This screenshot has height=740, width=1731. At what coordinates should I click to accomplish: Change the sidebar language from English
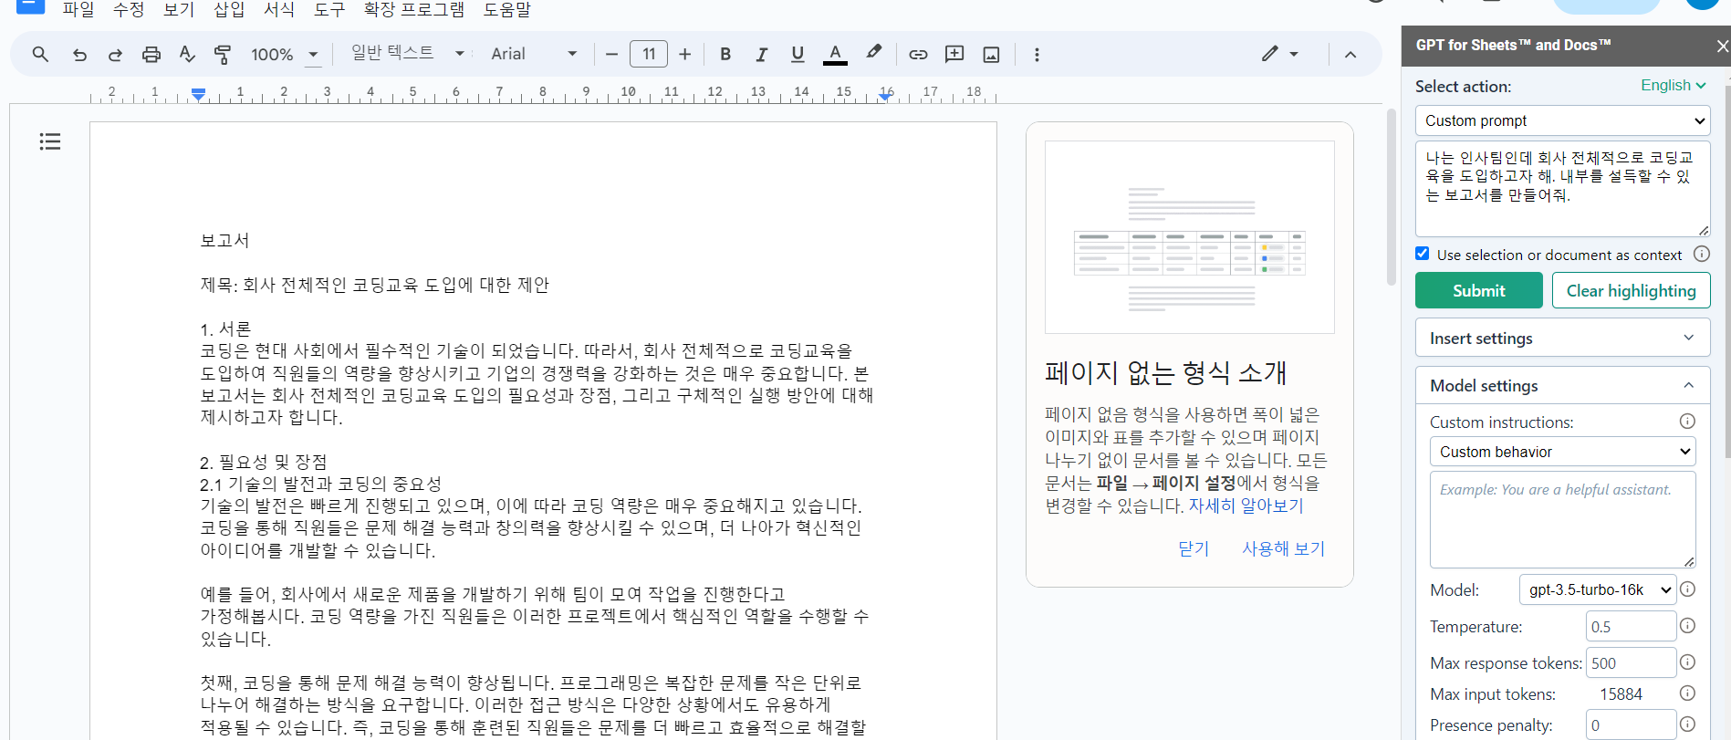(1673, 85)
